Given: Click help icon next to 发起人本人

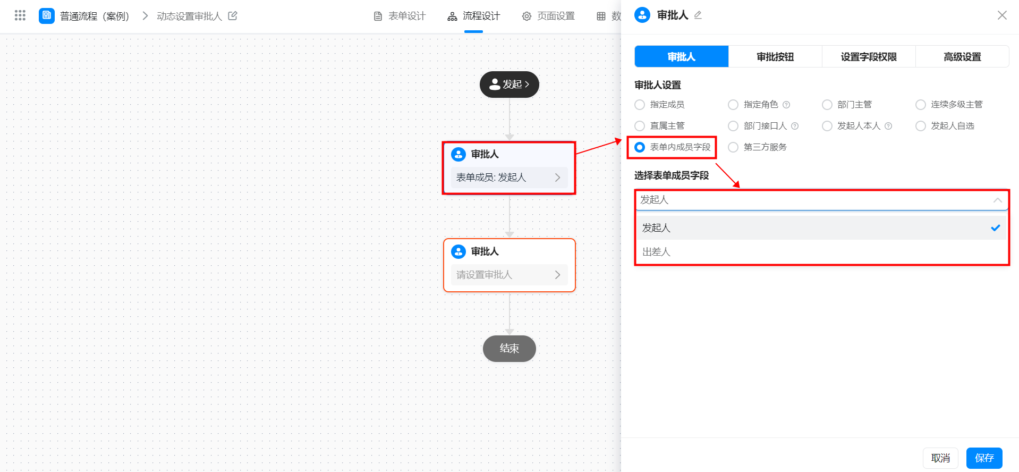Looking at the screenshot, I should (888, 126).
